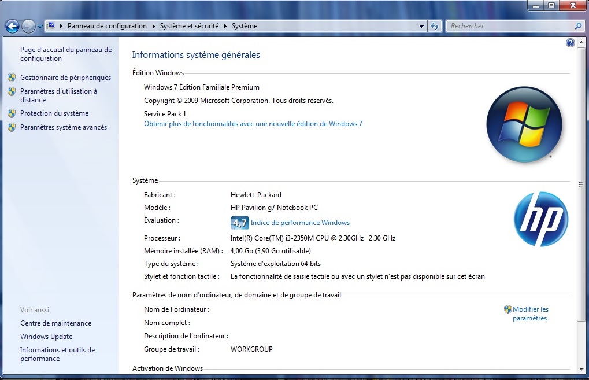Open Protection du système

pos(54,113)
